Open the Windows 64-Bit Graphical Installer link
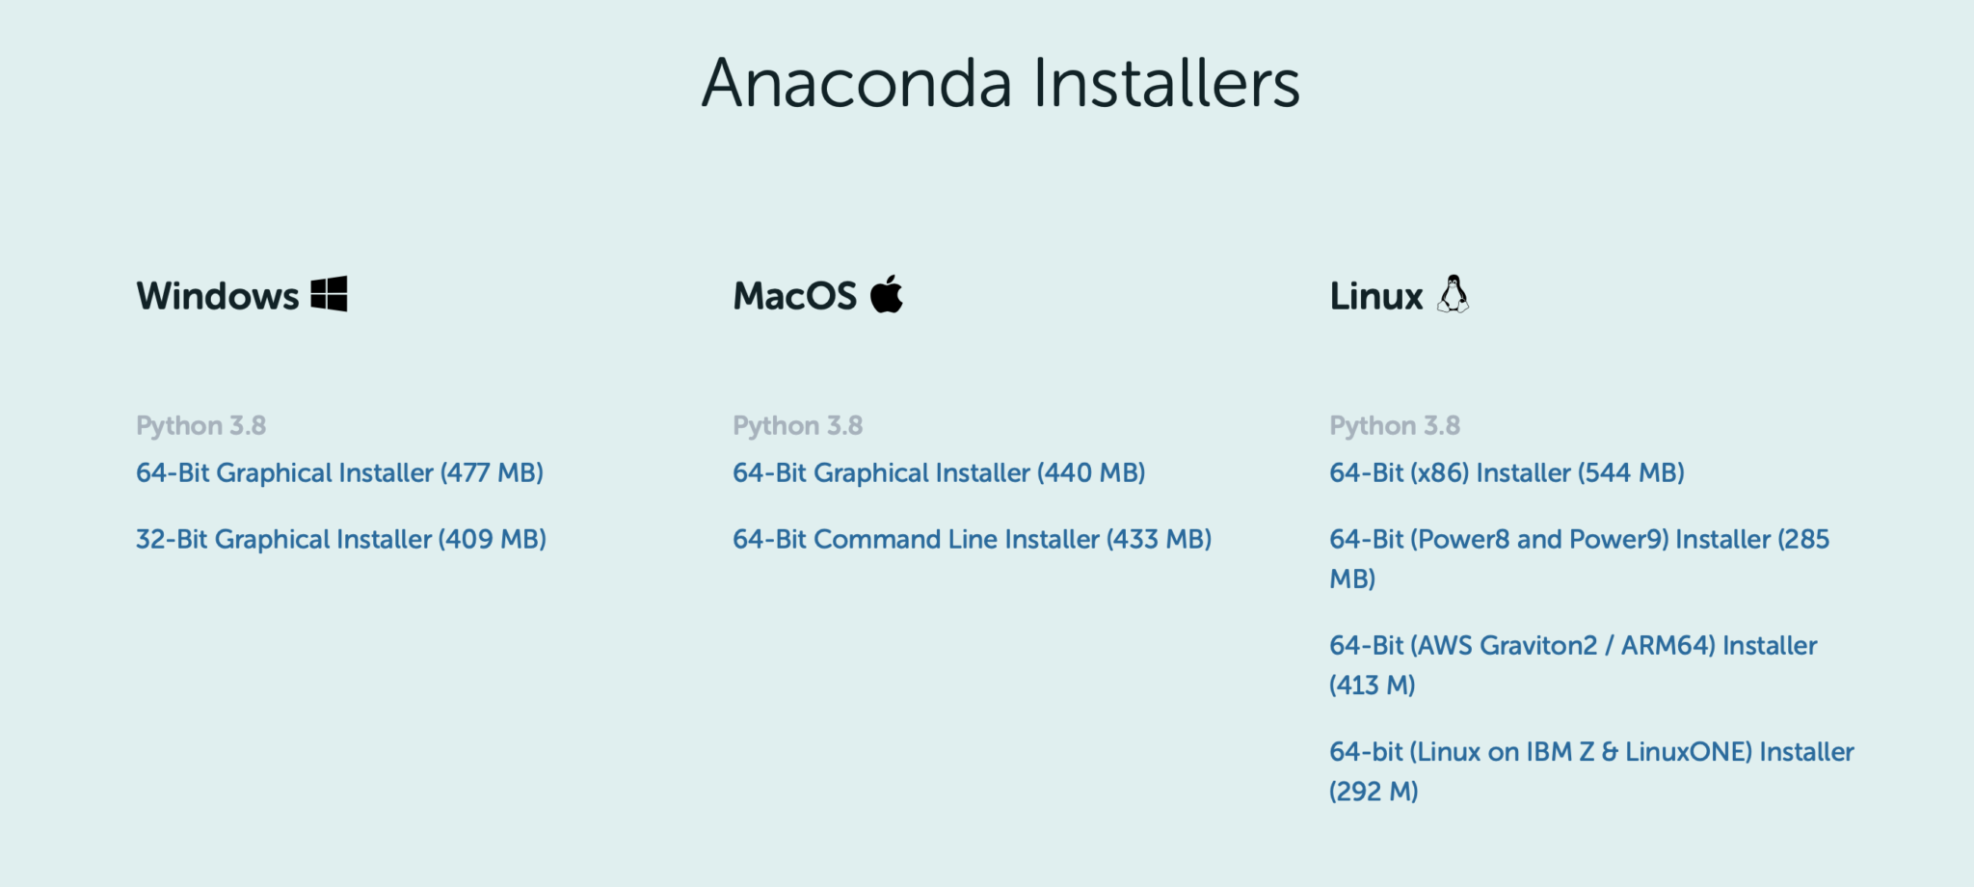 pyautogui.click(x=341, y=472)
